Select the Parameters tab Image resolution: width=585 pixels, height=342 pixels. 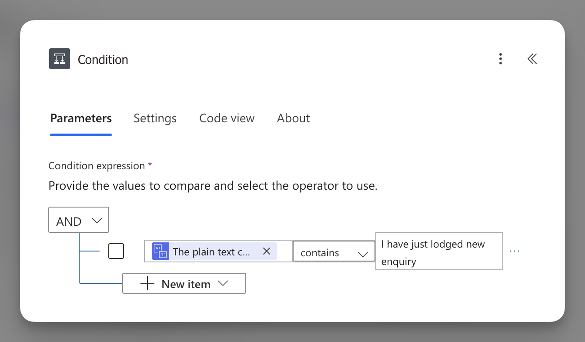[x=81, y=118]
